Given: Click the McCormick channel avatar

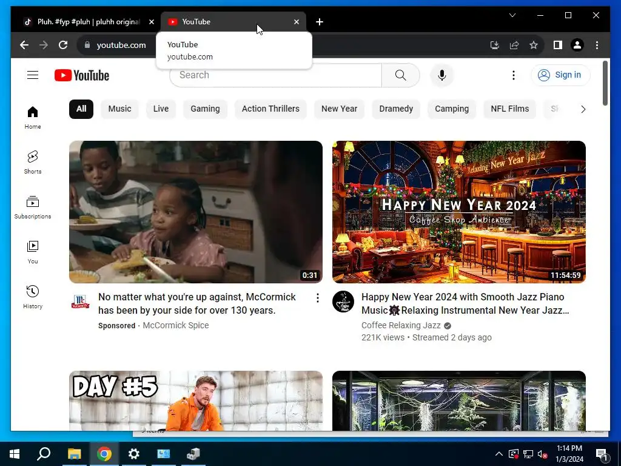Looking at the screenshot, I should tap(81, 302).
